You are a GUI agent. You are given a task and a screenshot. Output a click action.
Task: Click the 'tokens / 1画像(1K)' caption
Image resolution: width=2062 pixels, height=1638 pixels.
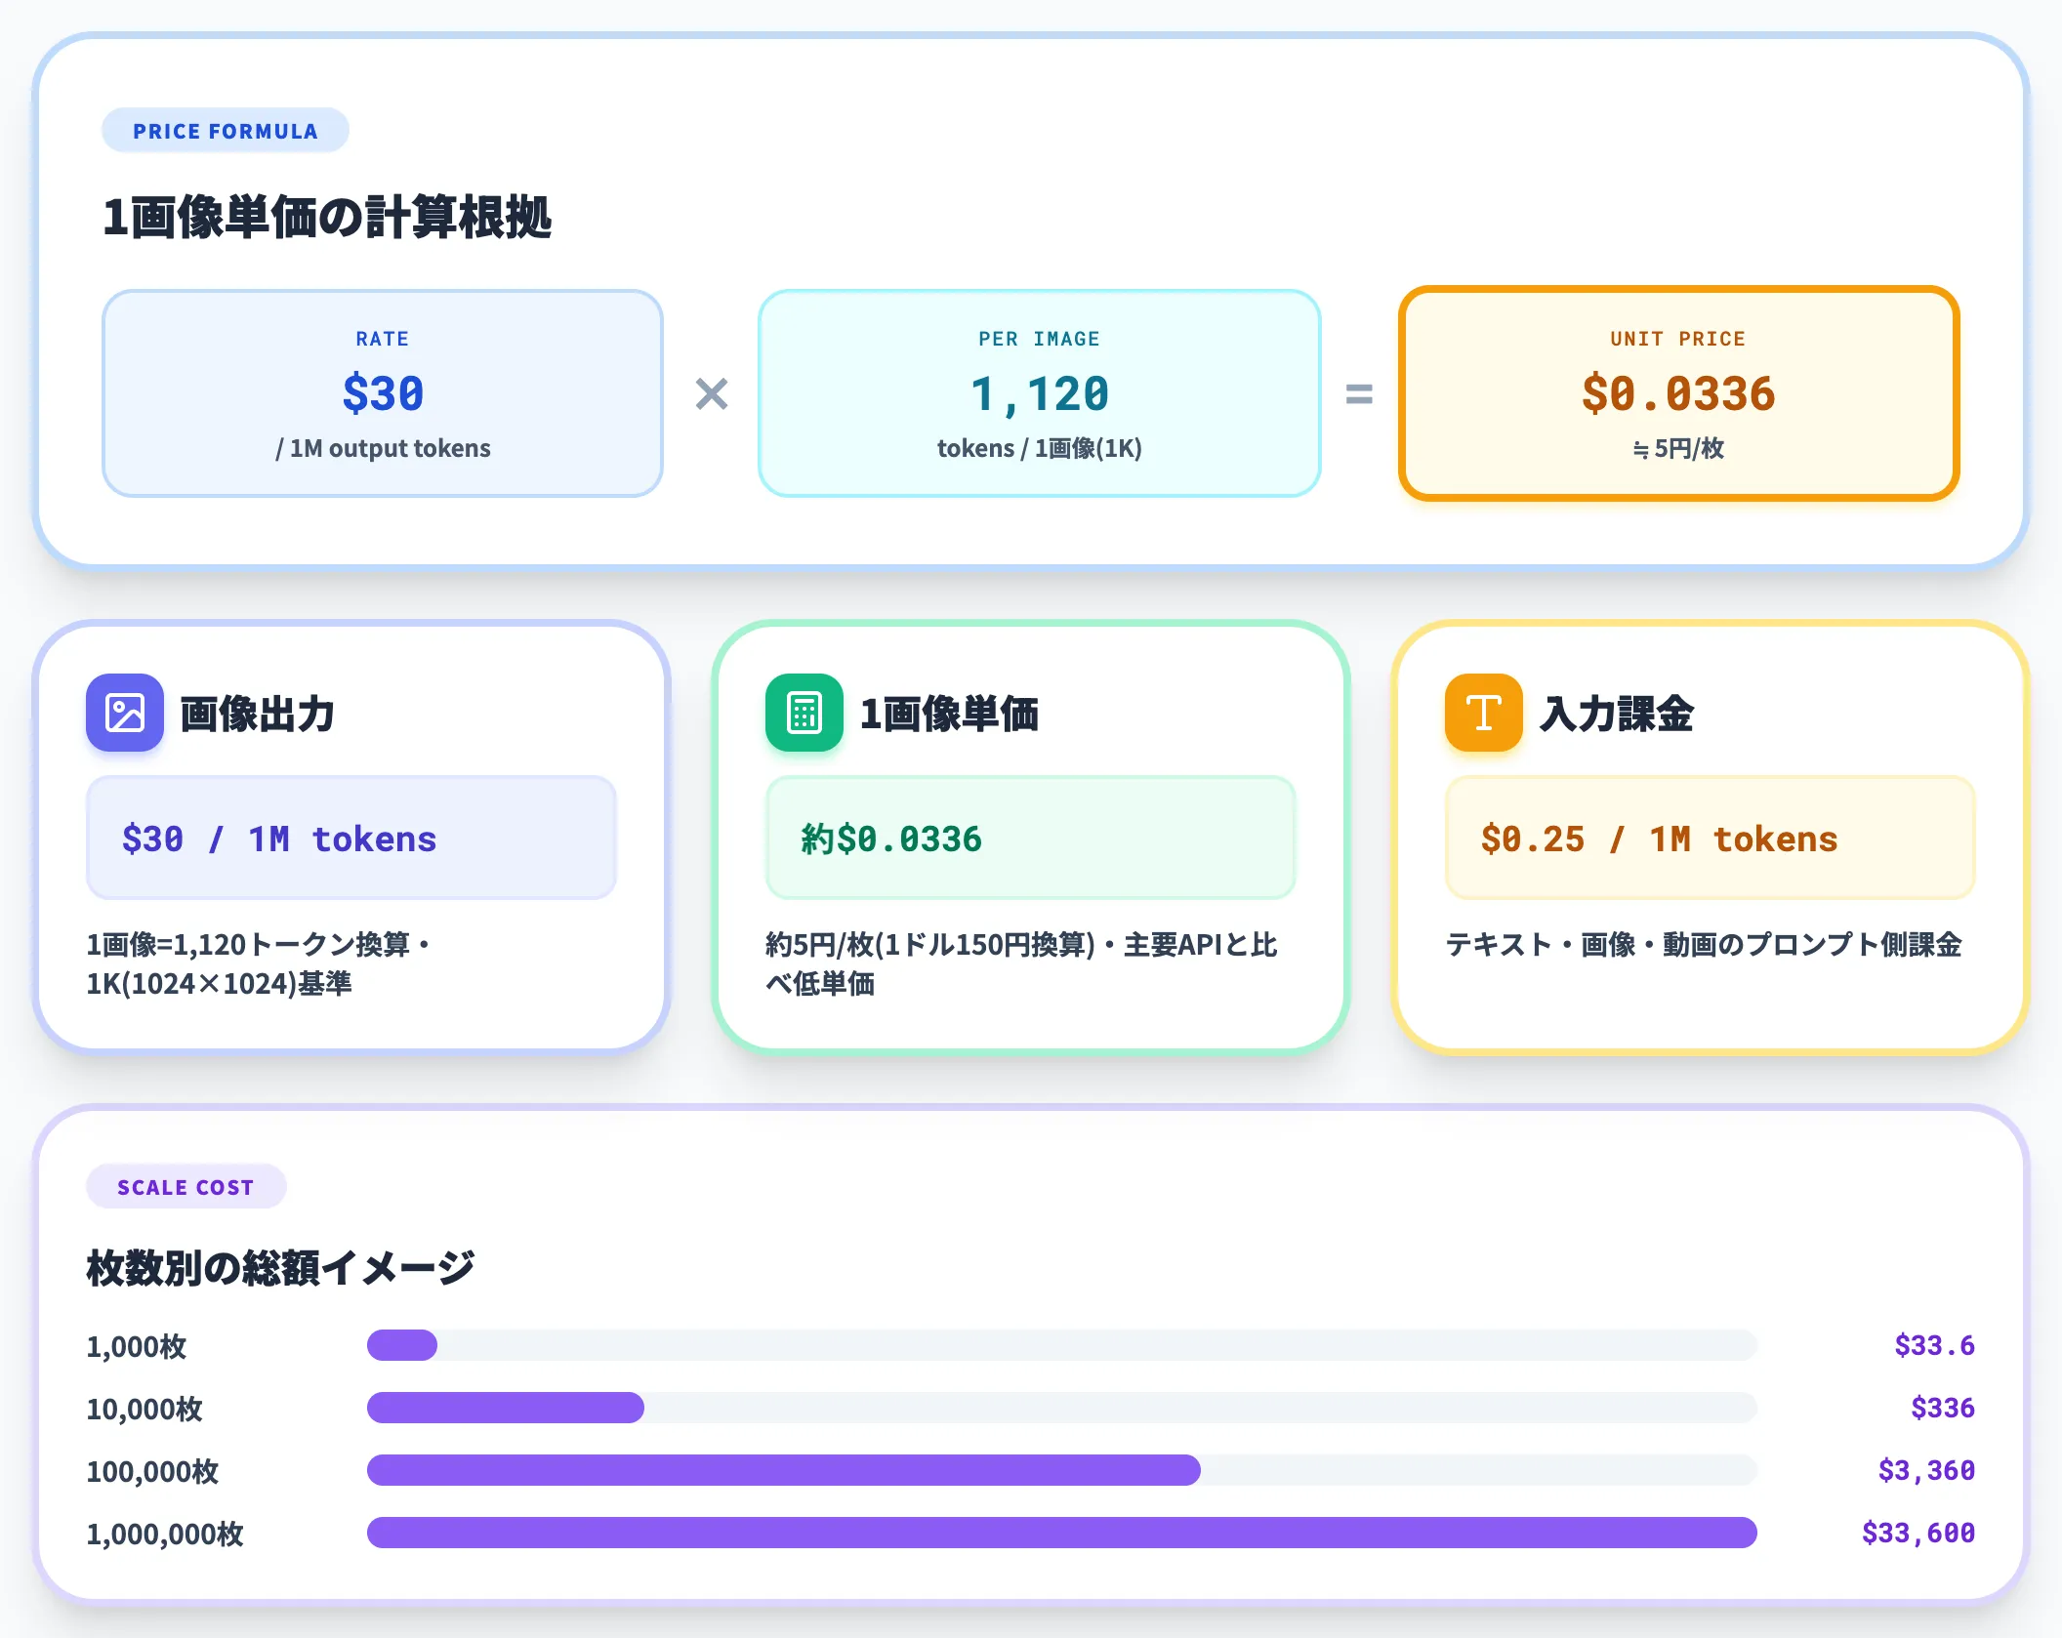tap(1039, 448)
